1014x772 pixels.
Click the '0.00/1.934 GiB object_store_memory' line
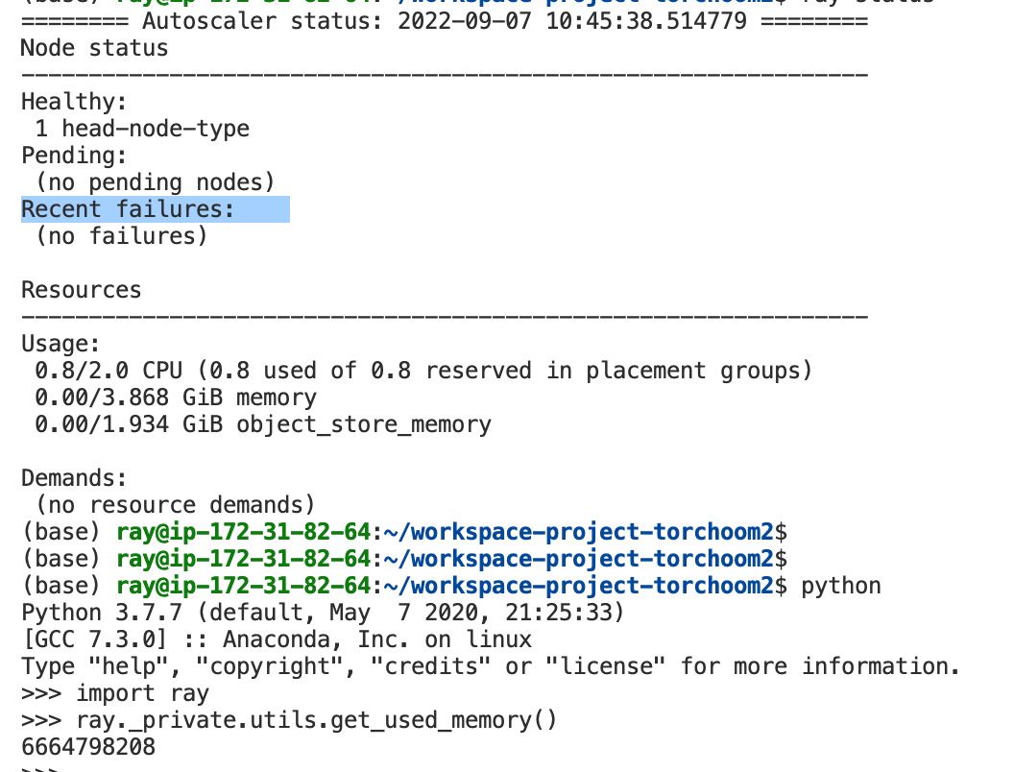[263, 424]
